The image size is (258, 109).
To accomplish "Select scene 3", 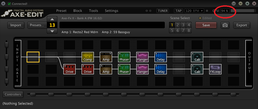I will click(183, 25).
